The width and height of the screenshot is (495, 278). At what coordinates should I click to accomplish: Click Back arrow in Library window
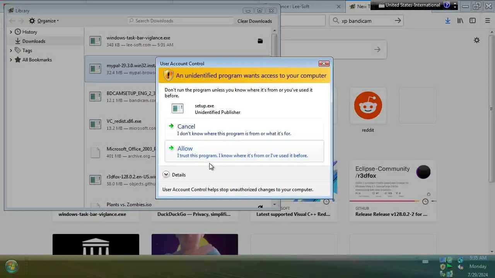pos(12,21)
